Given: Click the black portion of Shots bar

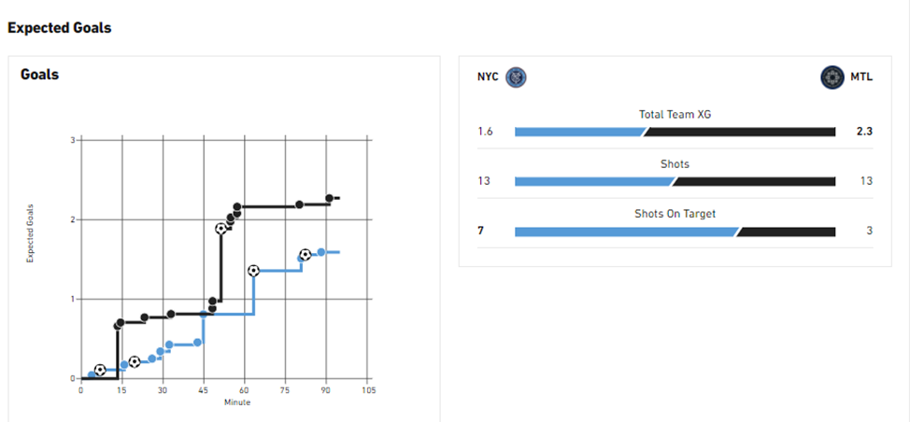Looking at the screenshot, I should (x=753, y=182).
